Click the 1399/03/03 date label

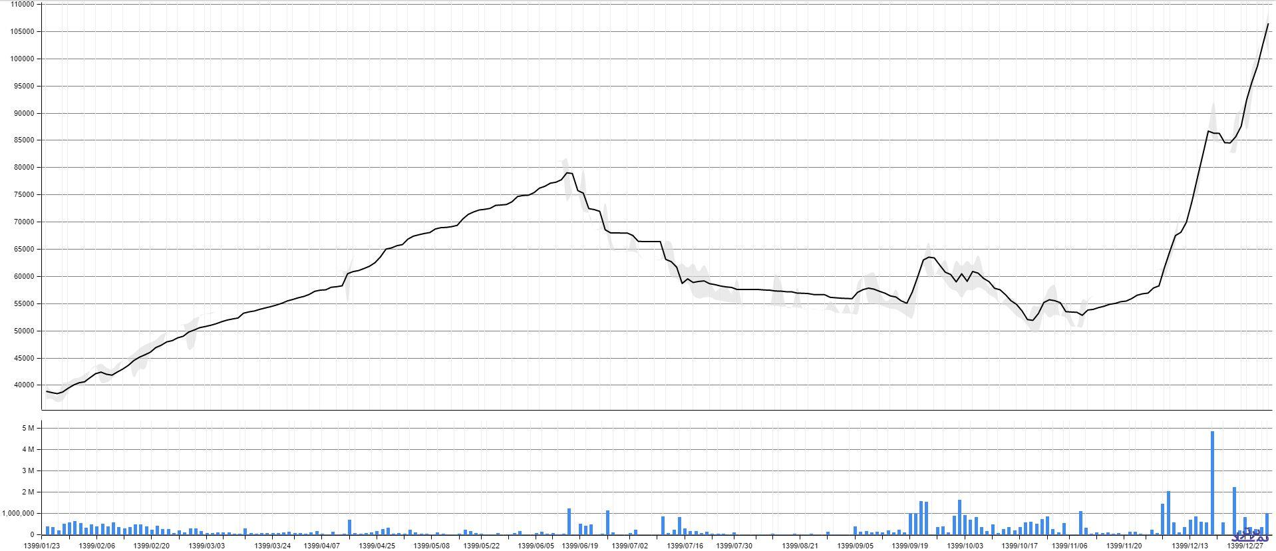point(207,546)
